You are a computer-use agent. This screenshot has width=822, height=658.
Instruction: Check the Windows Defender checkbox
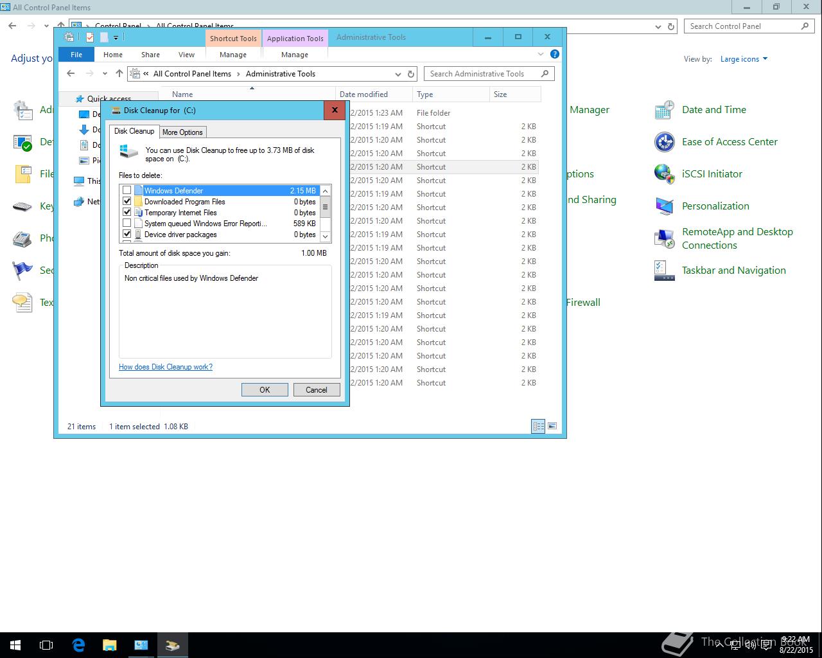pos(127,190)
